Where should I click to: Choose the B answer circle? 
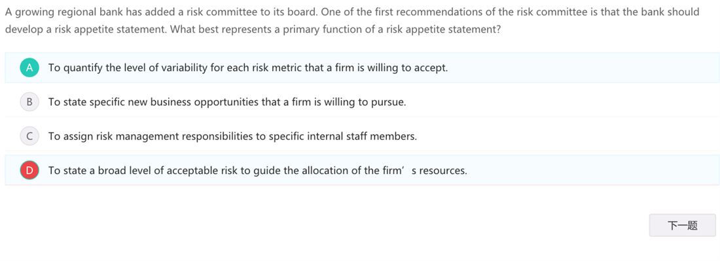(x=29, y=102)
